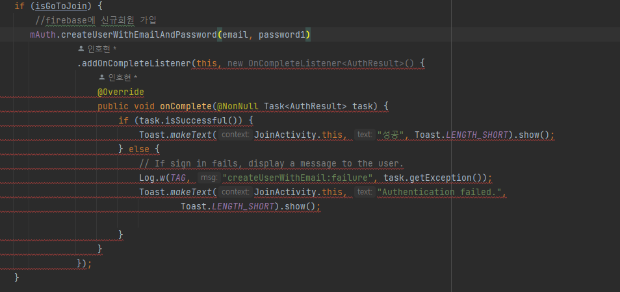Click the mAuth field reference

43,35
